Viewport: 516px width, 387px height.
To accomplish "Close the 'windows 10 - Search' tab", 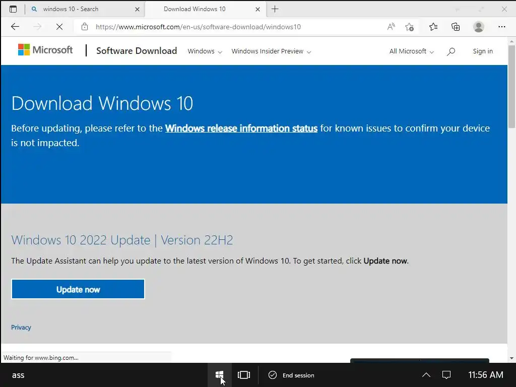I will point(137,9).
